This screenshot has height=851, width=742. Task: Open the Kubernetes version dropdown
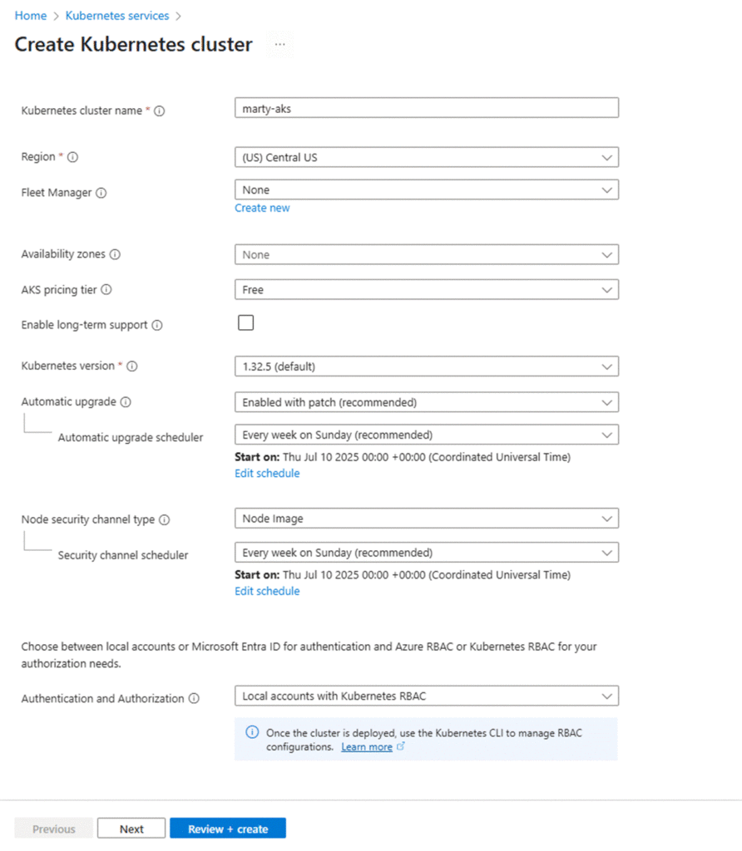coord(426,366)
